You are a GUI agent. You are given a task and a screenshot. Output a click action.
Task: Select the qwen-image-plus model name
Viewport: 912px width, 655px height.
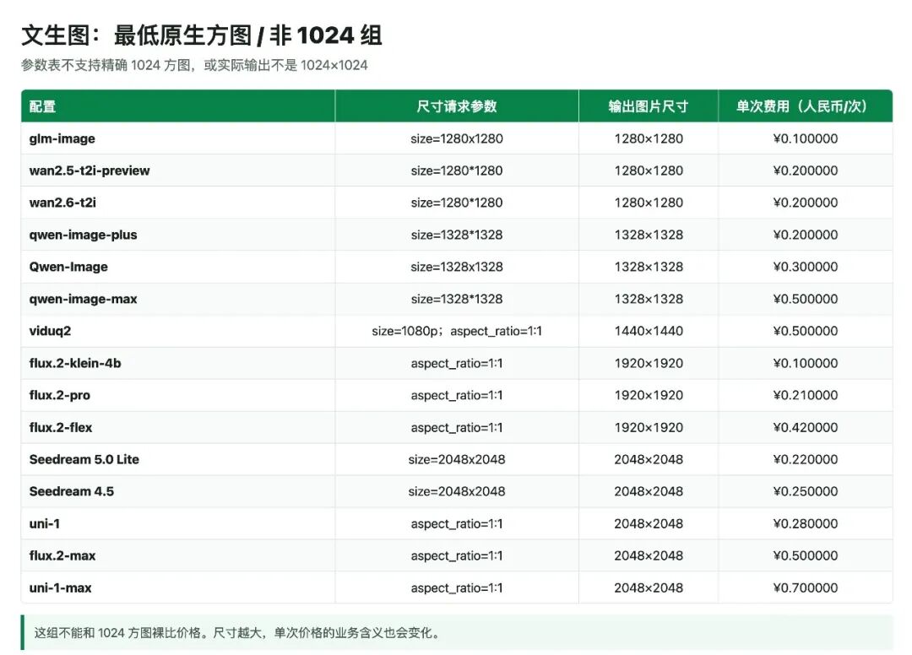83,235
